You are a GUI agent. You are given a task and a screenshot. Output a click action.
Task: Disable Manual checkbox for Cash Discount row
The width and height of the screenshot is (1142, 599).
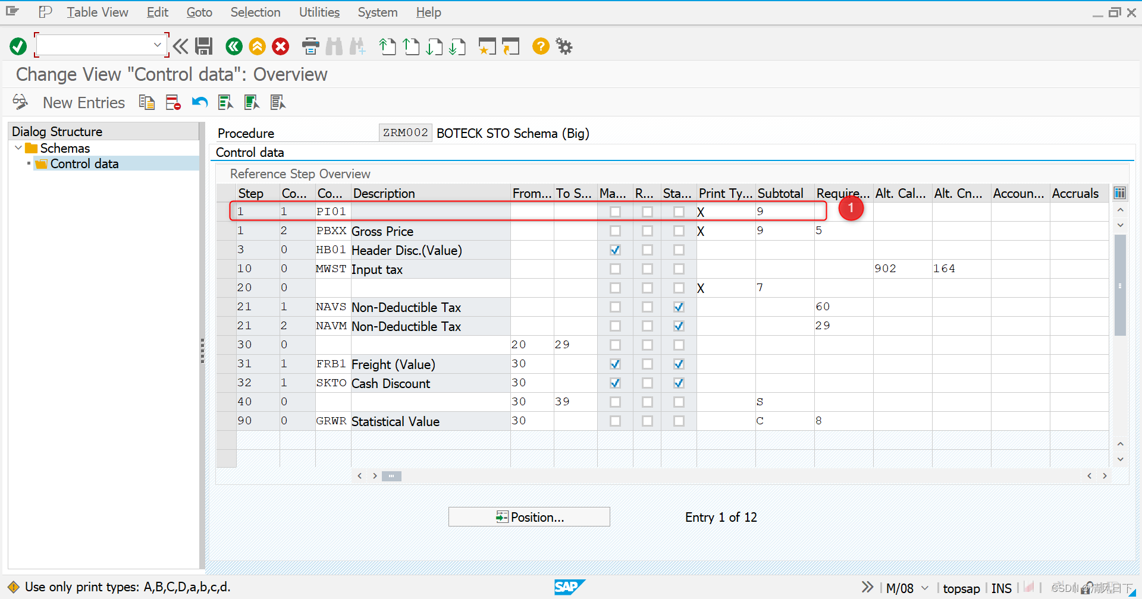[615, 383]
